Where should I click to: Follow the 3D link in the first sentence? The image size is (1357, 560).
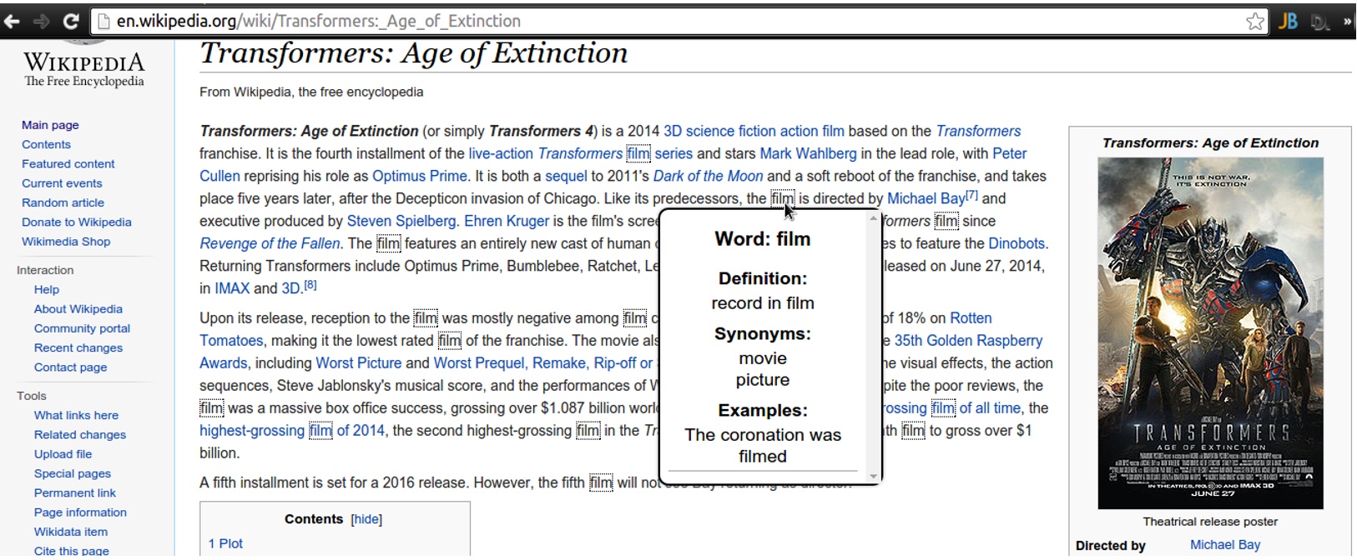[x=673, y=132]
